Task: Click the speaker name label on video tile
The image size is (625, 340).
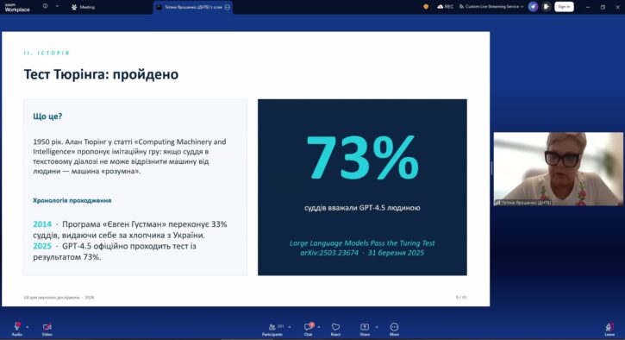Action: click(x=523, y=203)
